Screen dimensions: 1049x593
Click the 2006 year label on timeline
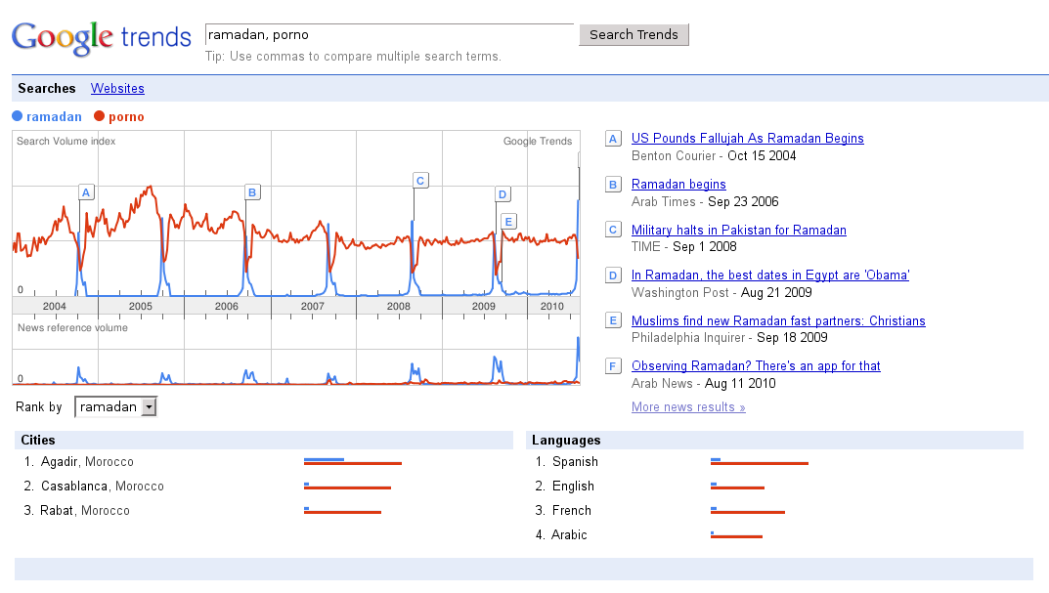click(226, 306)
